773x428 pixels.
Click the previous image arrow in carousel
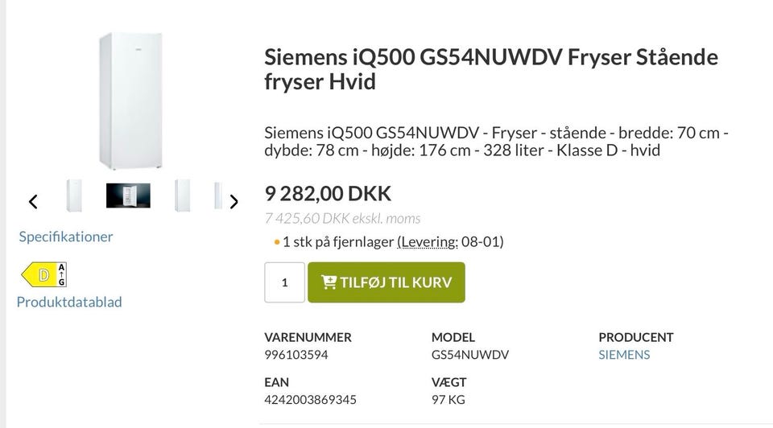(33, 201)
